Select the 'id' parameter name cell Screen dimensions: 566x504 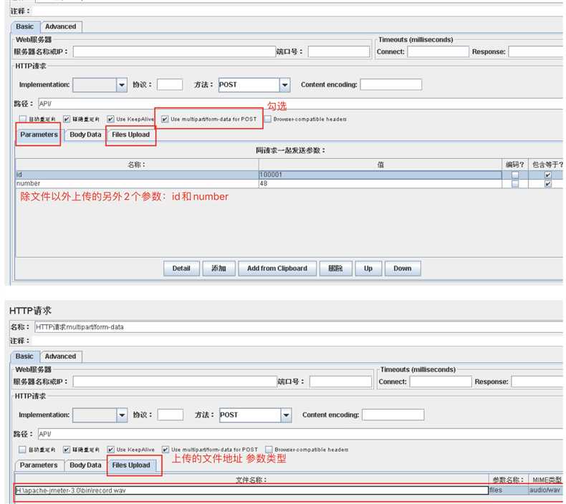(137, 175)
